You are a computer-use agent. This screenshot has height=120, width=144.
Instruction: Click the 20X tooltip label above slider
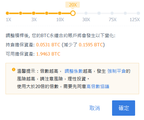(73, 5)
